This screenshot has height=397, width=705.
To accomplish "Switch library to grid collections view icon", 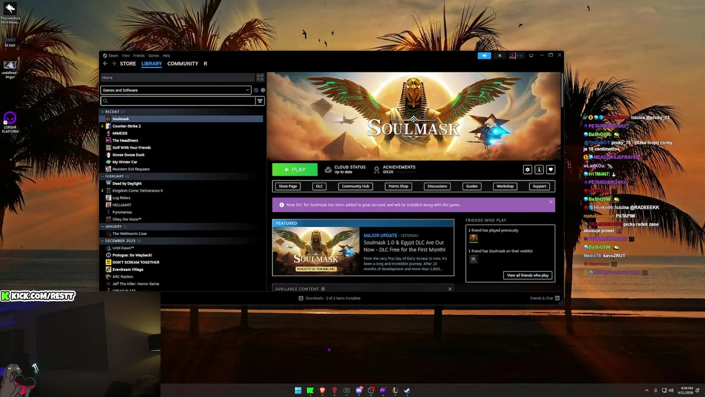I will click(x=261, y=77).
